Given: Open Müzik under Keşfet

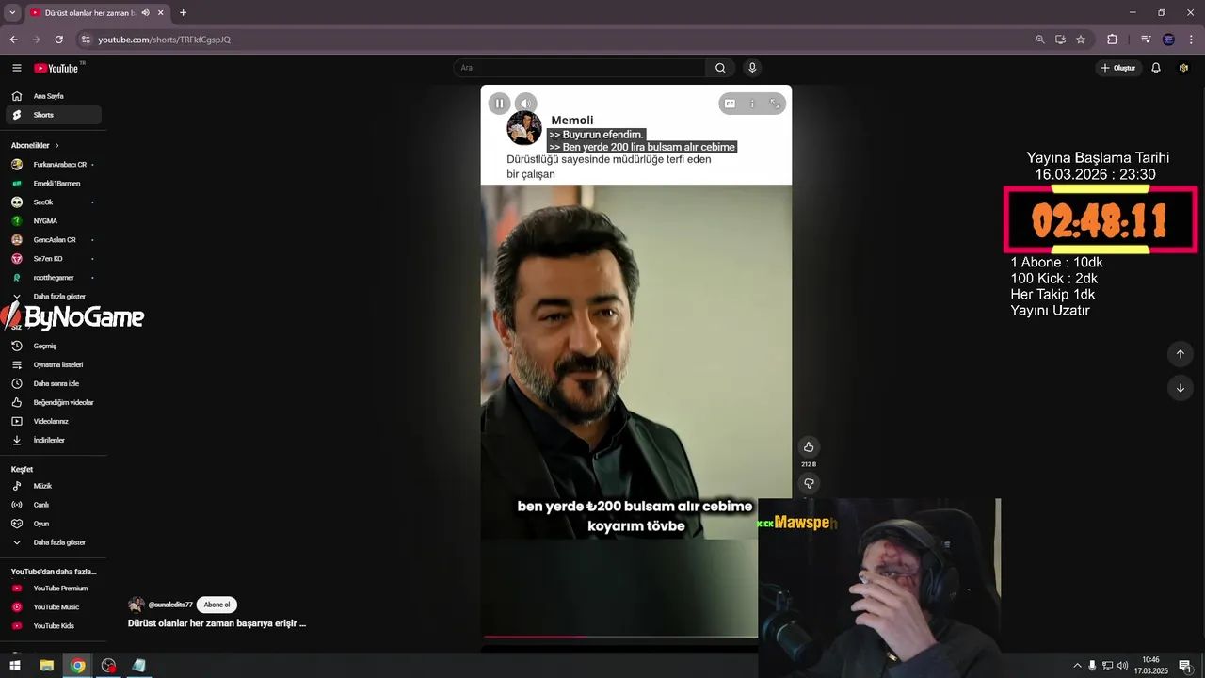Looking at the screenshot, I should pos(54,486).
